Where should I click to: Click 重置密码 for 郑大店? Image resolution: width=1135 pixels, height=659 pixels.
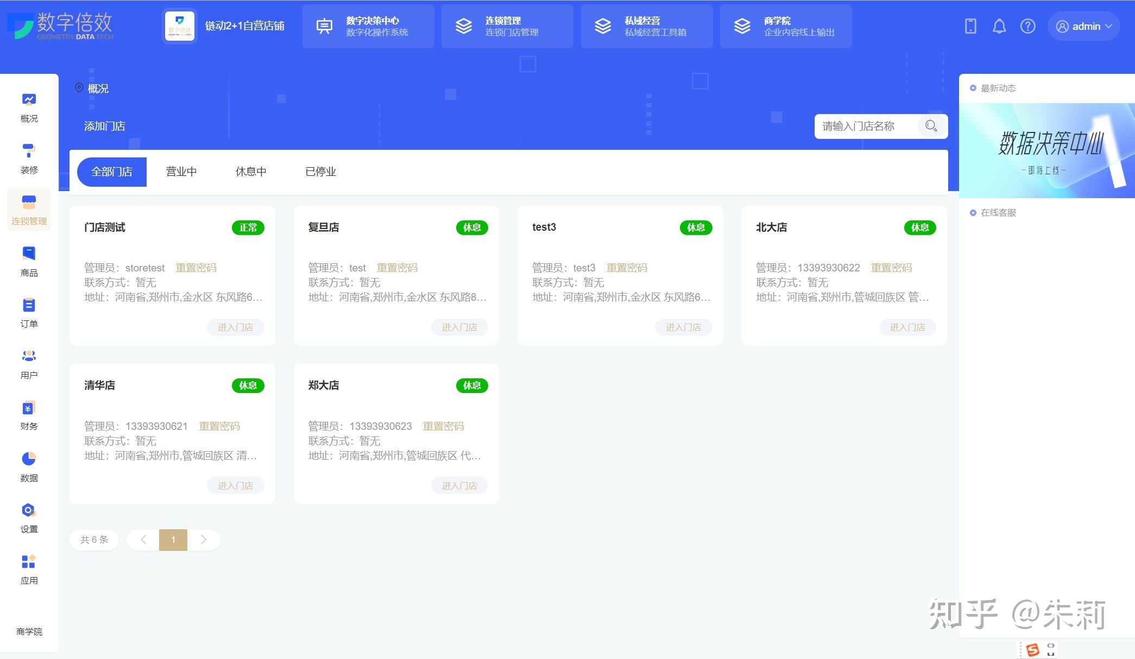click(x=444, y=426)
